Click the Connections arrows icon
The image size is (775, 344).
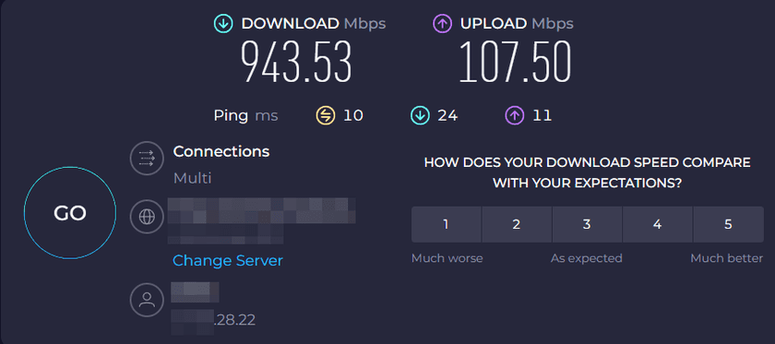pos(147,159)
